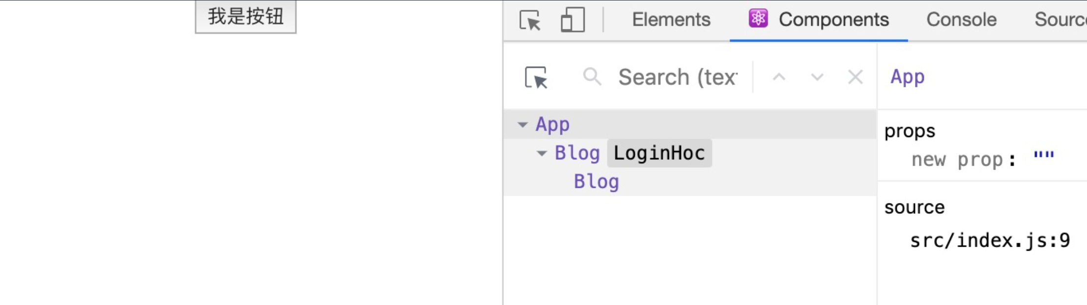
Task: Click the search magnifier icon
Action: 592,77
